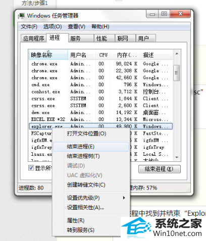Sort by 用户名 column header
Screen dimensions: 206x241
[x=82, y=55]
